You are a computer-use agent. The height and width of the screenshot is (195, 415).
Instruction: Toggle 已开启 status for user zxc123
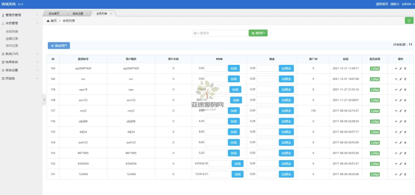point(374,100)
